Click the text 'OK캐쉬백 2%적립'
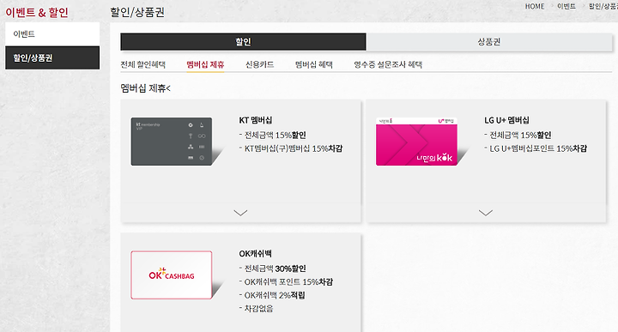 coord(275,295)
